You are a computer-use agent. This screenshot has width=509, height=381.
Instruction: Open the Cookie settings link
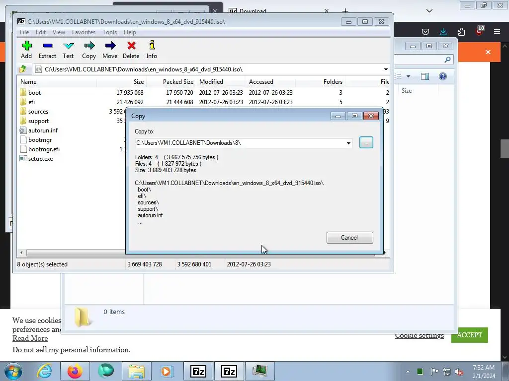[420, 336]
